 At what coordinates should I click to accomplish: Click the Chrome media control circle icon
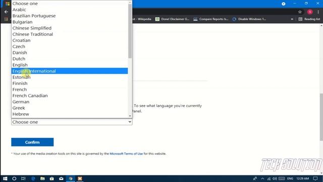pos(284,4)
